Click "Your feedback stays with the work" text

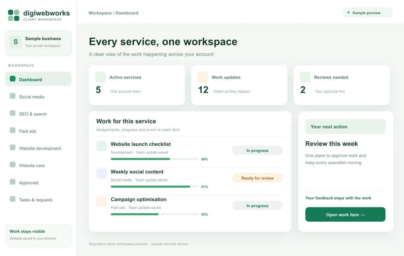(x=338, y=198)
